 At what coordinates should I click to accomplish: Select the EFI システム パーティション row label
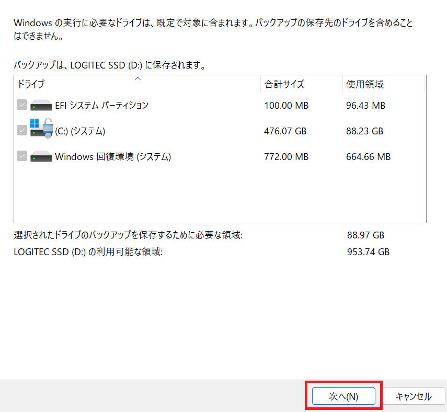102,106
